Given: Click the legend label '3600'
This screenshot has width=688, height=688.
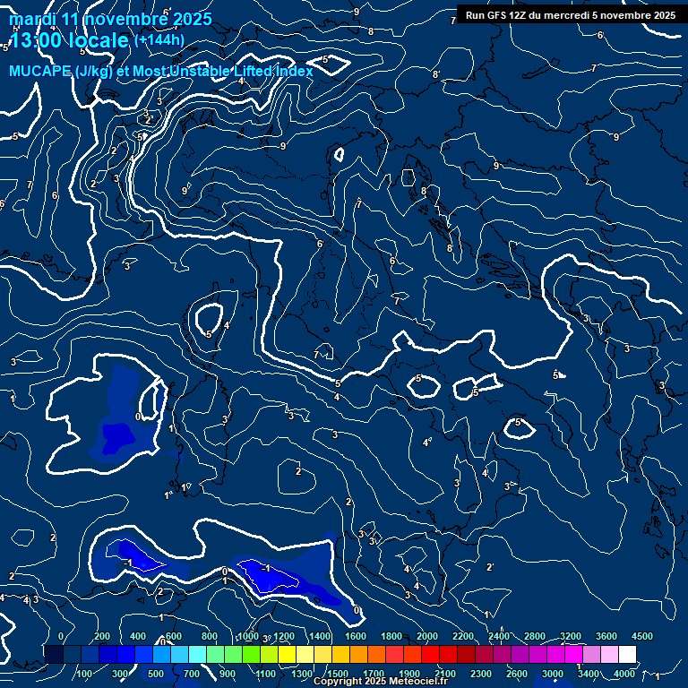Looking at the screenshot, I should click(606, 636).
